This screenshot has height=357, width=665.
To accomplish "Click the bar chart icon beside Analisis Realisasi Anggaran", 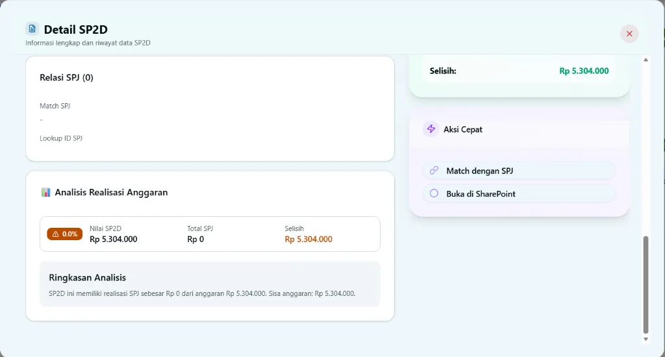I will [45, 192].
